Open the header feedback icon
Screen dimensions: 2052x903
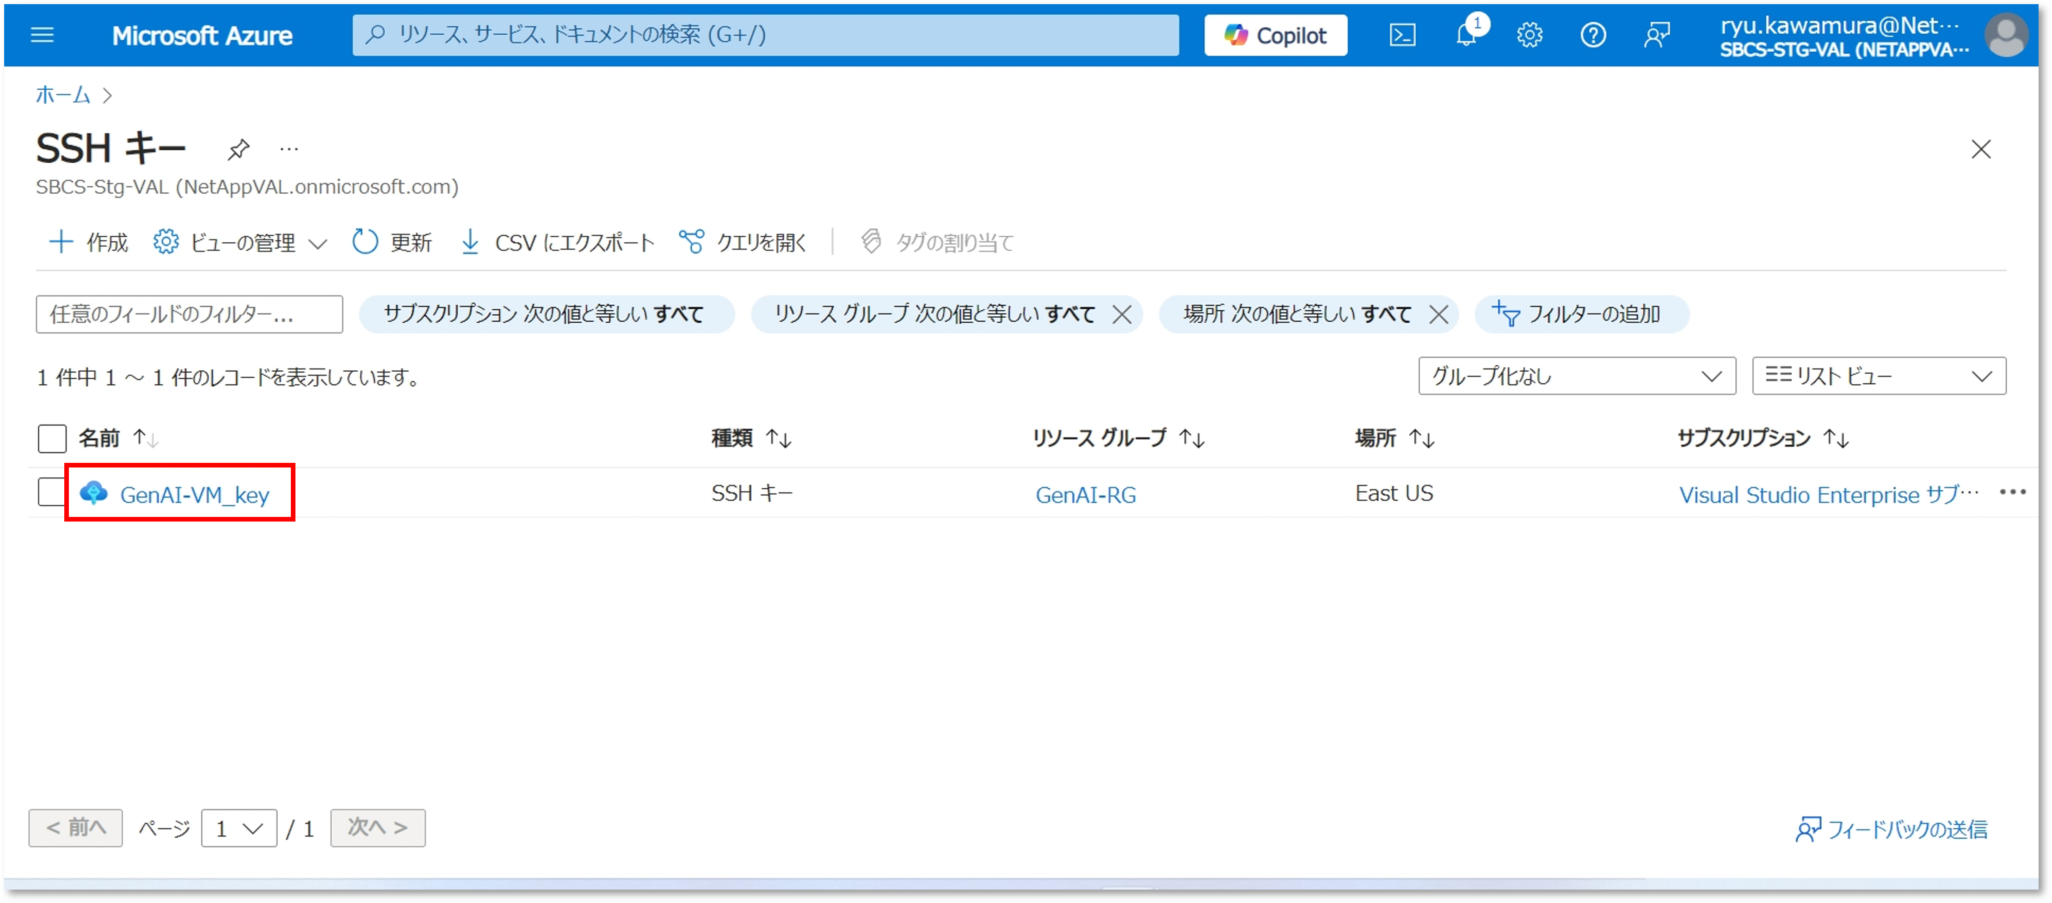tap(1656, 35)
